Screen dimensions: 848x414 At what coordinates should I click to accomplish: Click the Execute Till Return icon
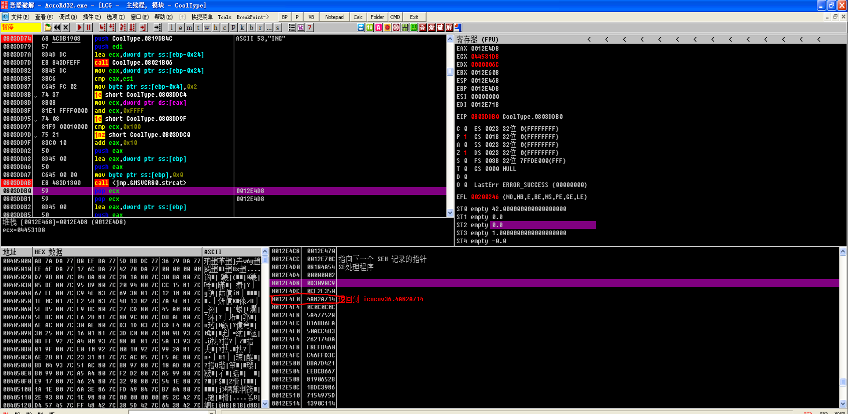coord(143,28)
